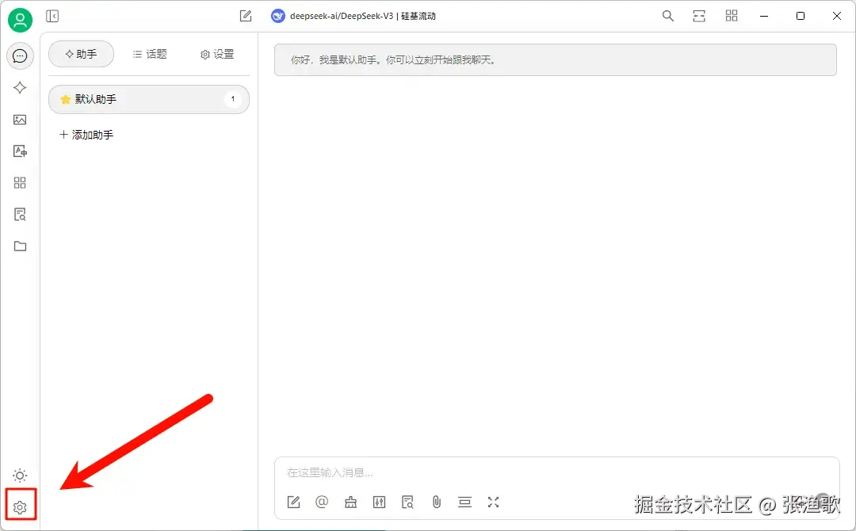Switch to the 设置 tab
Image resolution: width=856 pixels, height=531 pixels.
(x=218, y=54)
